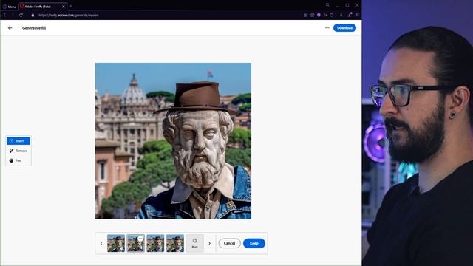Screen dimensions: 473x266
Task: View site security padlock info
Action: click(x=33, y=15)
